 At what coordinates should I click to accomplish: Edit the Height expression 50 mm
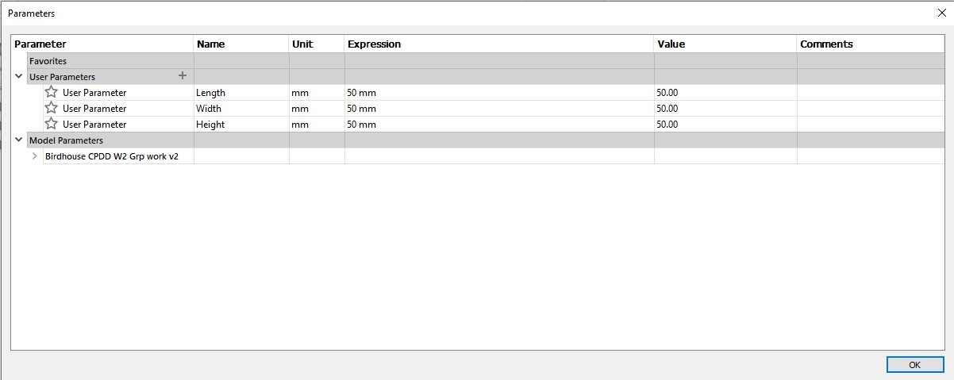tap(499, 124)
